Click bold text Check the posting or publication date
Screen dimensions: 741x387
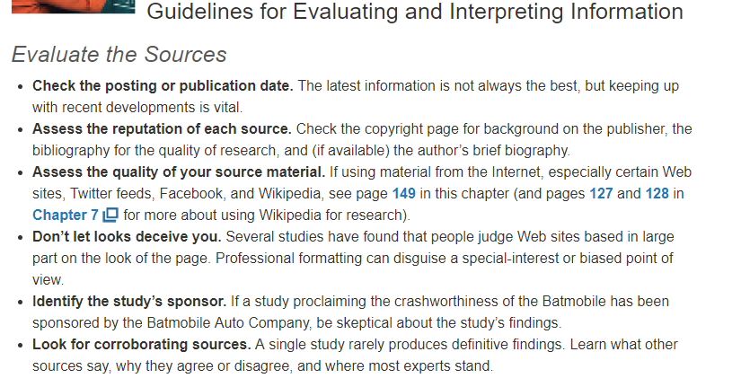(x=163, y=86)
